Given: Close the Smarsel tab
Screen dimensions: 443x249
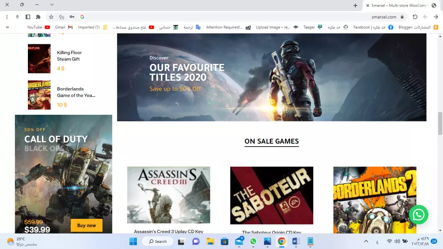Looking at the screenshot, I should coord(368,5).
